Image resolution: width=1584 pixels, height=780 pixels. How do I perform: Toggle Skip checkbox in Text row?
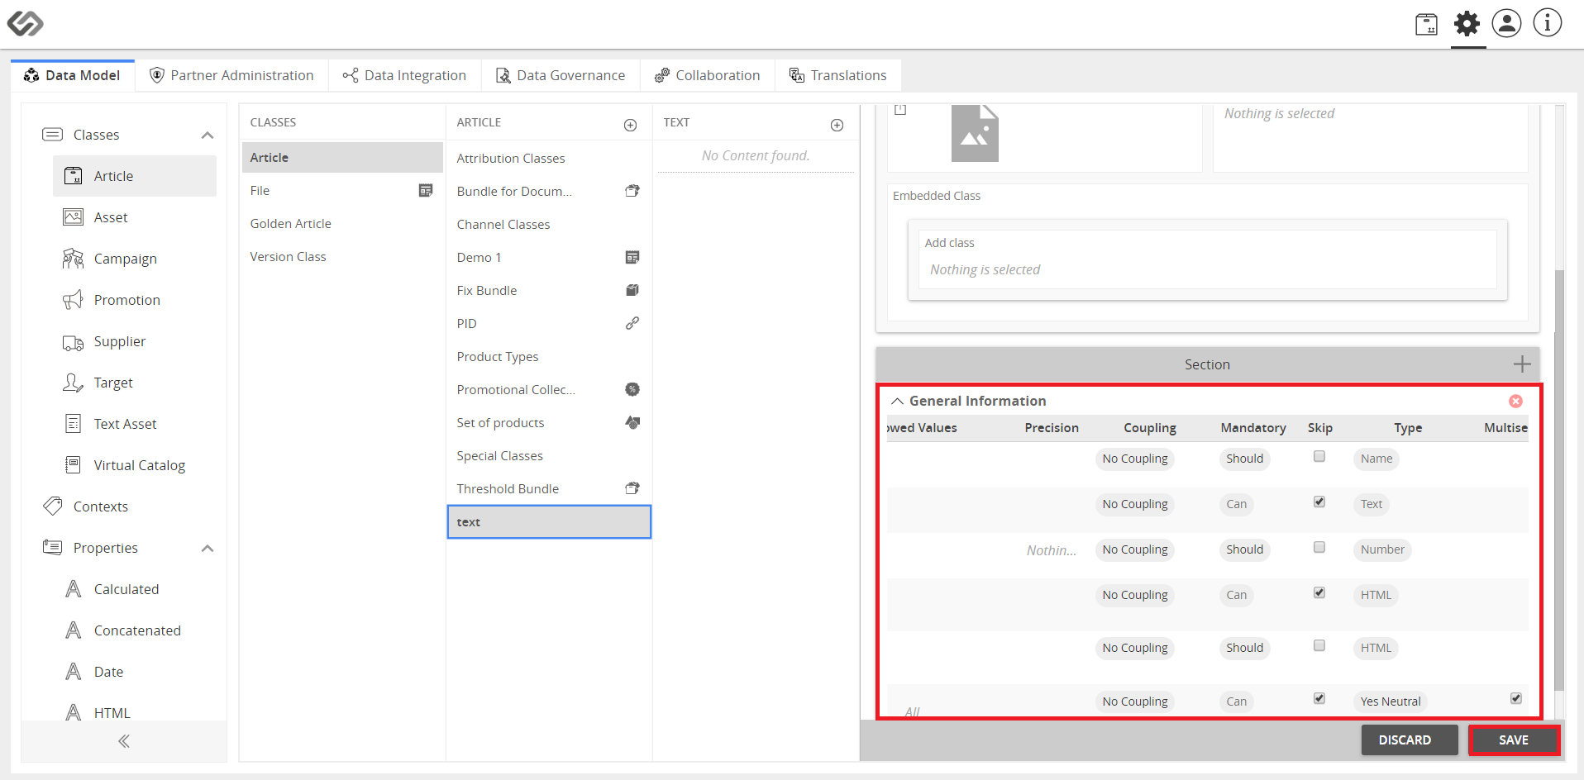coord(1319,502)
